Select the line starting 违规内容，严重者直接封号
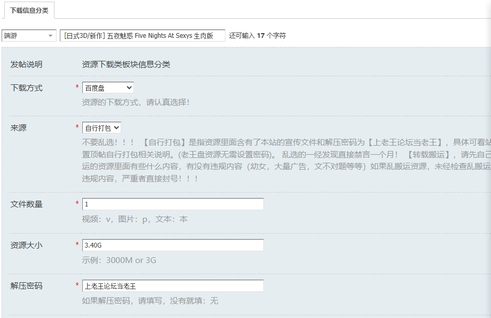Viewport: 491px width, 318px height. 140,179
